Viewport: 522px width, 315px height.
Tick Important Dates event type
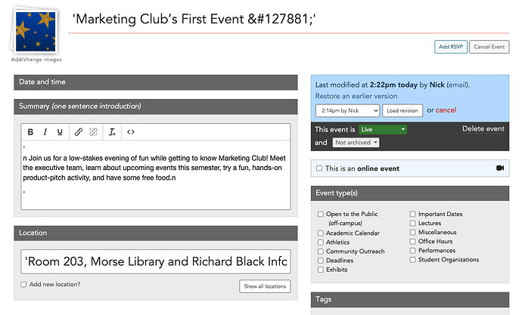pyautogui.click(x=413, y=214)
